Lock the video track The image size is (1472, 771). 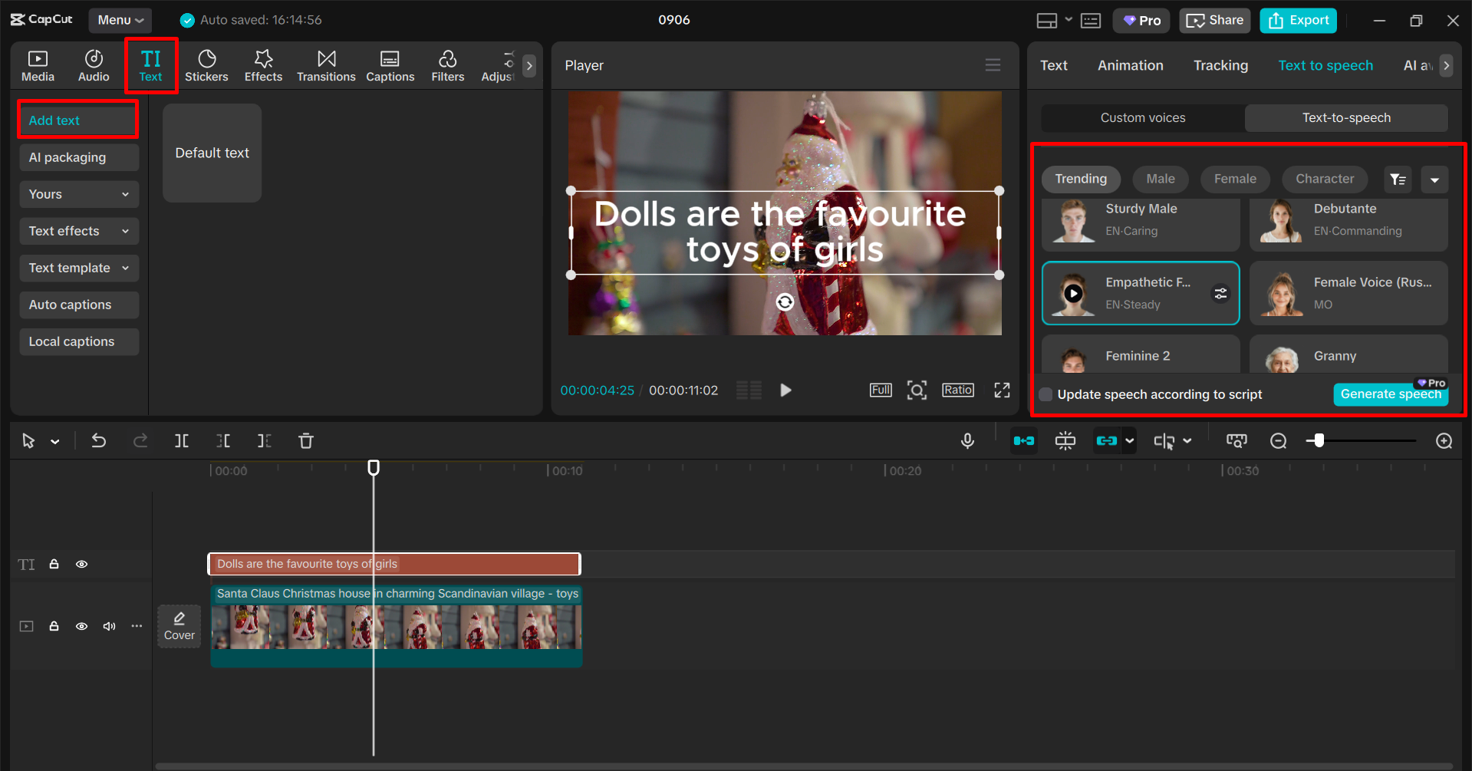click(x=54, y=626)
